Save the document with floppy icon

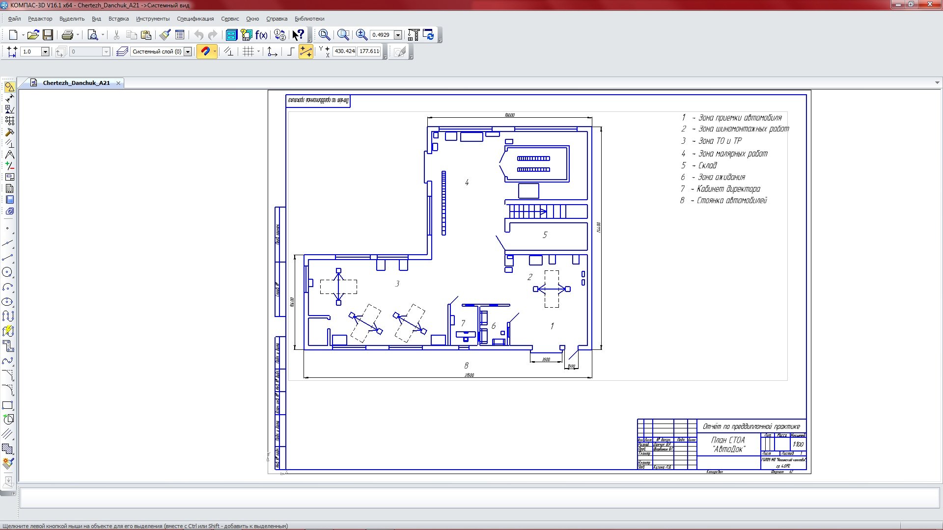[x=48, y=35]
